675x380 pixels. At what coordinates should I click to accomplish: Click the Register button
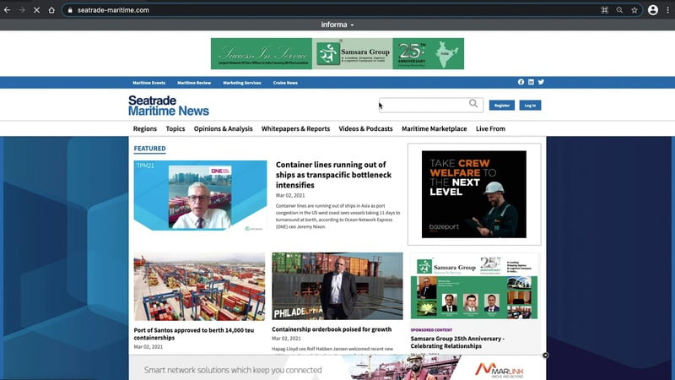tap(501, 105)
